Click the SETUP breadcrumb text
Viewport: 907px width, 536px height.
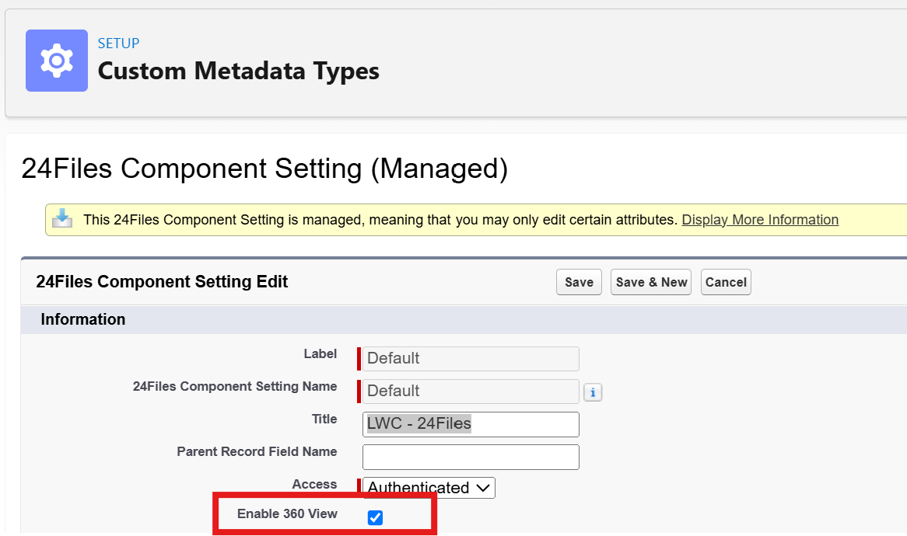coord(118,44)
